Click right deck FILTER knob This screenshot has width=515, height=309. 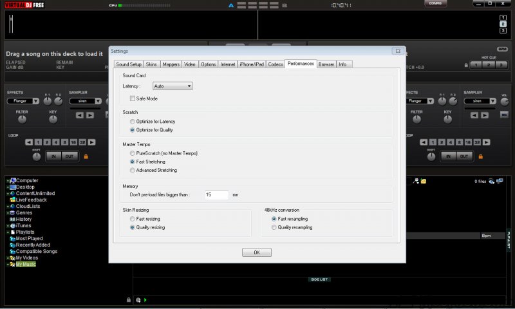[x=417, y=120]
